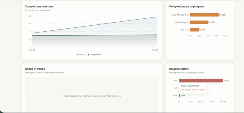Click the 75% tick on completion rate axis
Image resolution: width=244 pixels, height=113 pixels.
[x=216, y=36]
